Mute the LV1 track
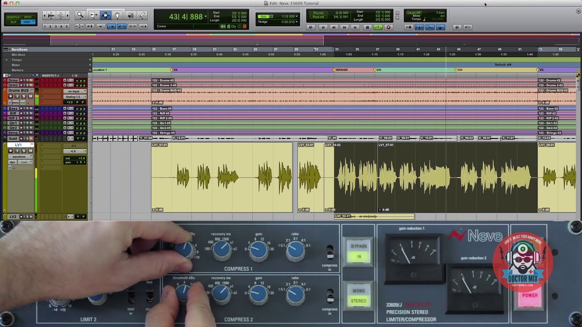Image resolution: width=582 pixels, height=327 pixels. tap(30, 150)
